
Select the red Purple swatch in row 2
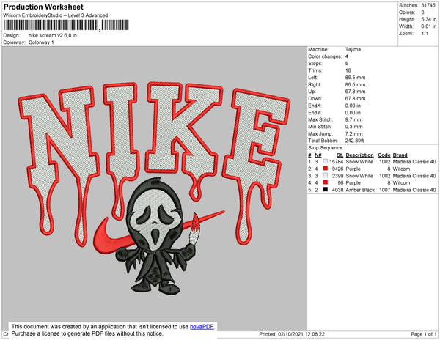point(325,169)
